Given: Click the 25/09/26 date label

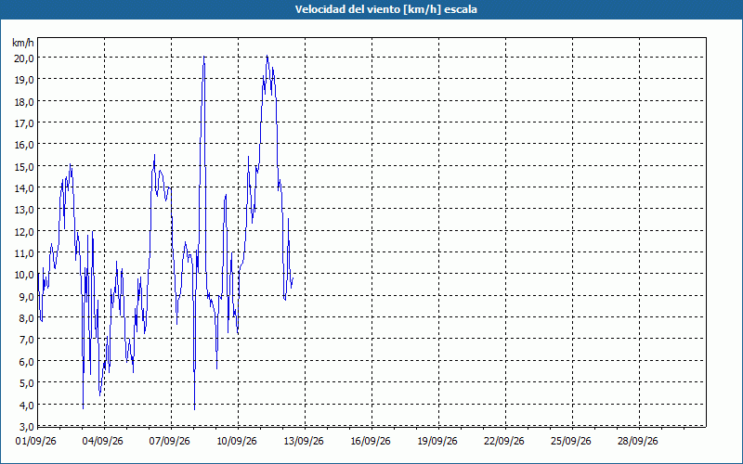Looking at the screenshot, I should click(571, 442).
